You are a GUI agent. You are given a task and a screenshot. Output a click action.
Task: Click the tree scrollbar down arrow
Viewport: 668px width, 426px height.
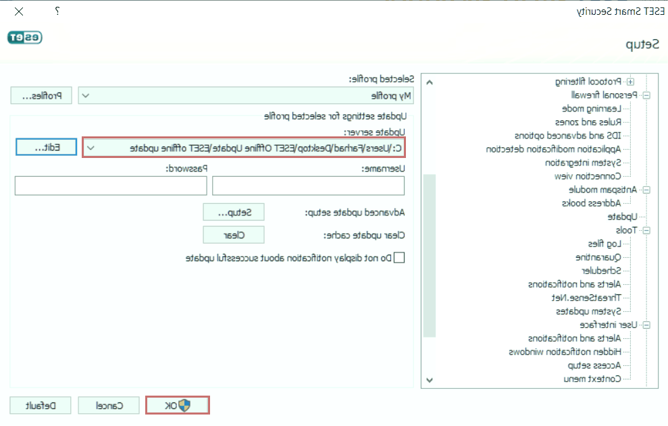[x=430, y=380]
